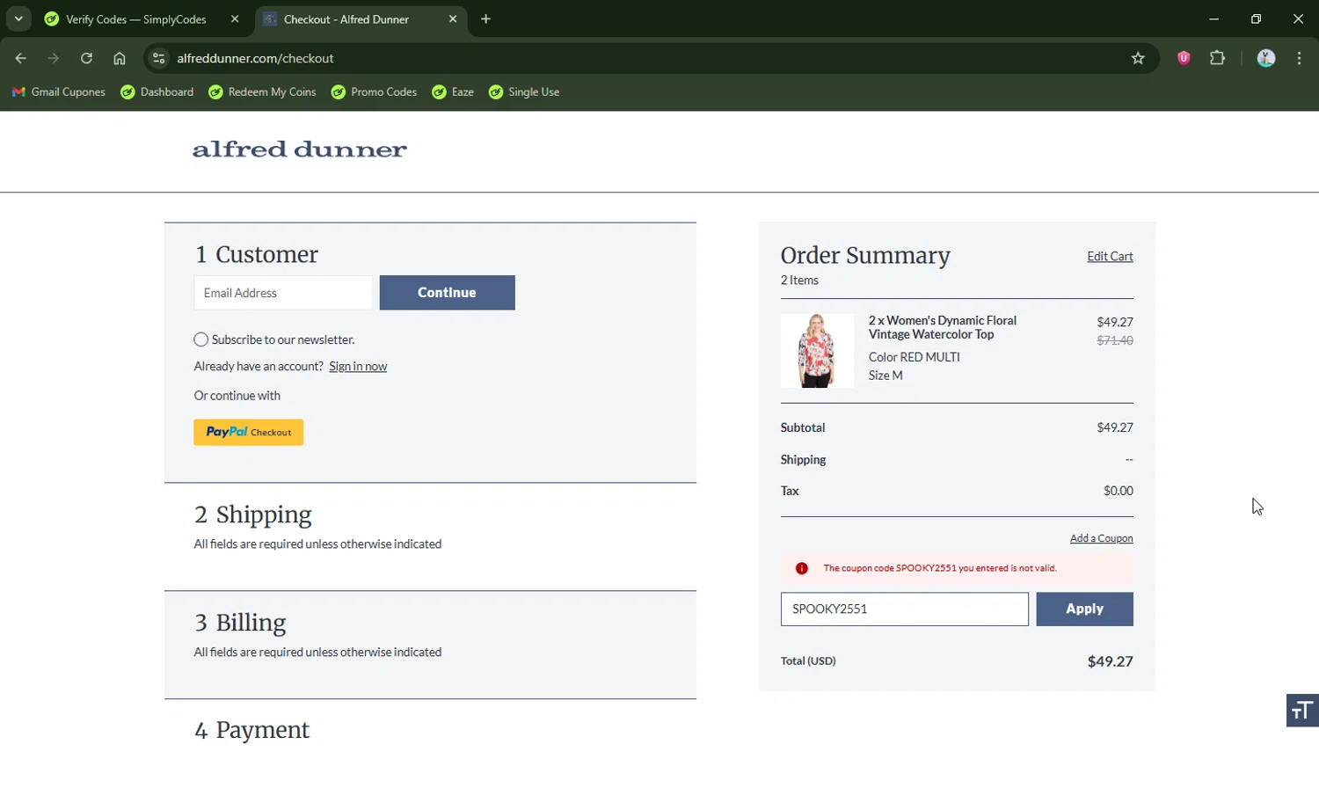Screen dimensions: 1319x788
Task: Click the Sign in now link
Action: click(358, 367)
